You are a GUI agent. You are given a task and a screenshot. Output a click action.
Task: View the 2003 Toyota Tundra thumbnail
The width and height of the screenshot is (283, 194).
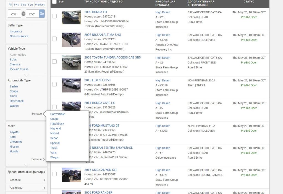click(72, 62)
